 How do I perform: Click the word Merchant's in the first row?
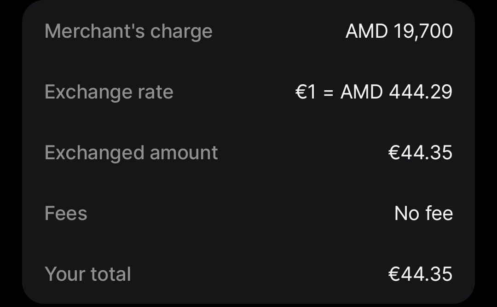94,31
